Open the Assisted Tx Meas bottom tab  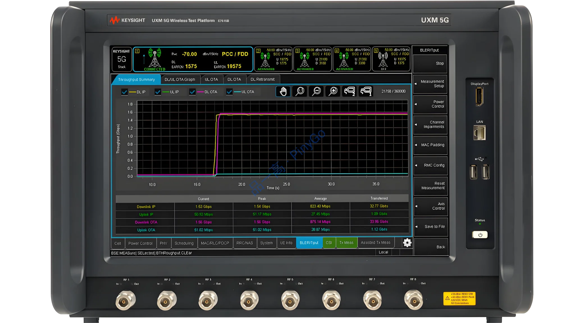pyautogui.click(x=376, y=243)
